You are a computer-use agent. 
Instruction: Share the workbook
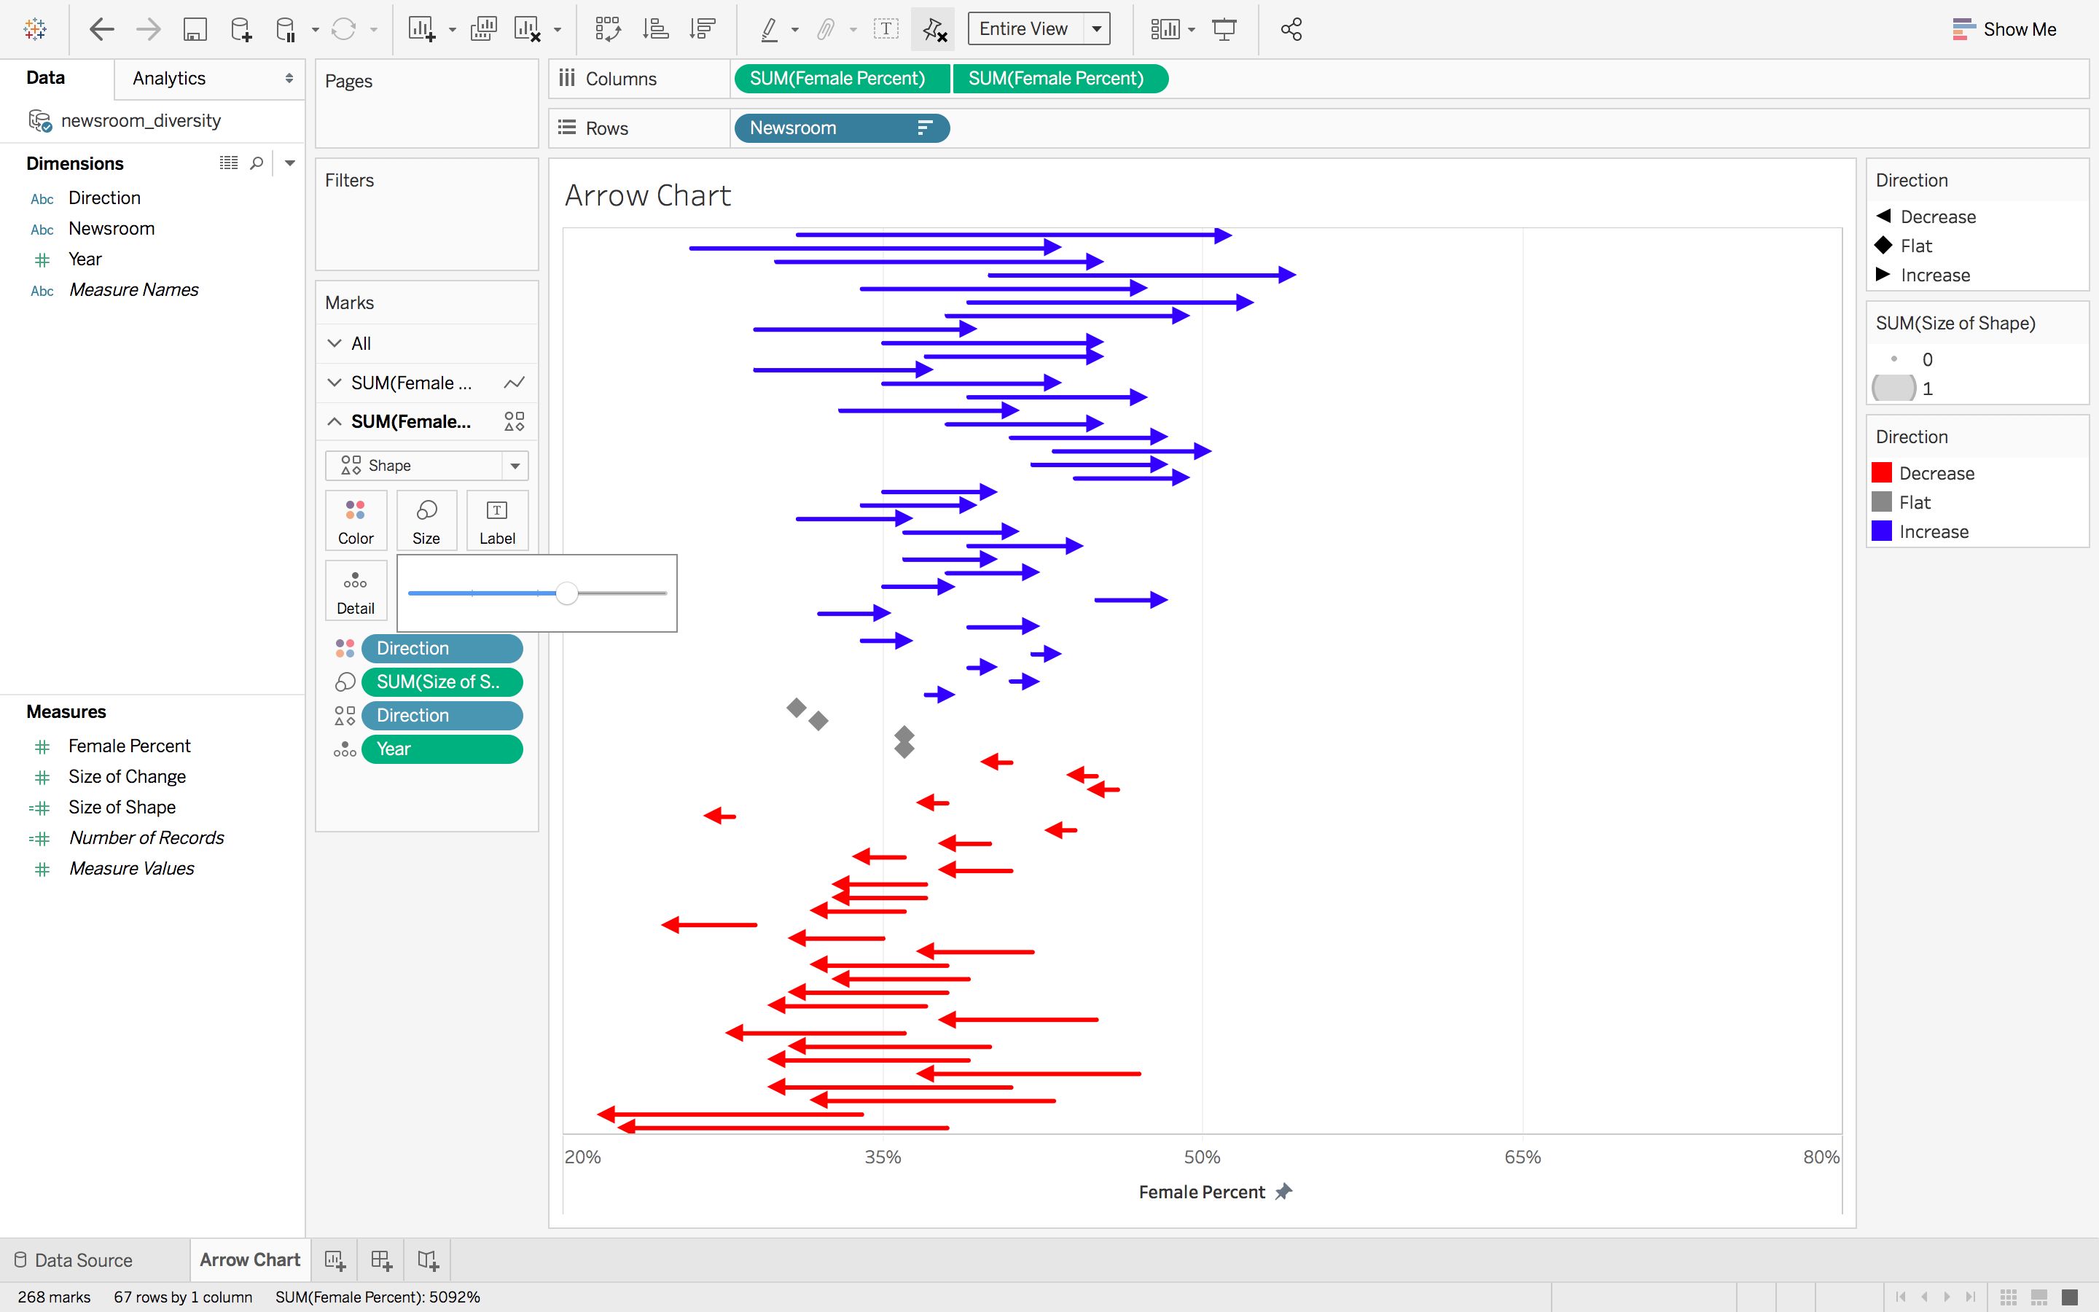1291,28
